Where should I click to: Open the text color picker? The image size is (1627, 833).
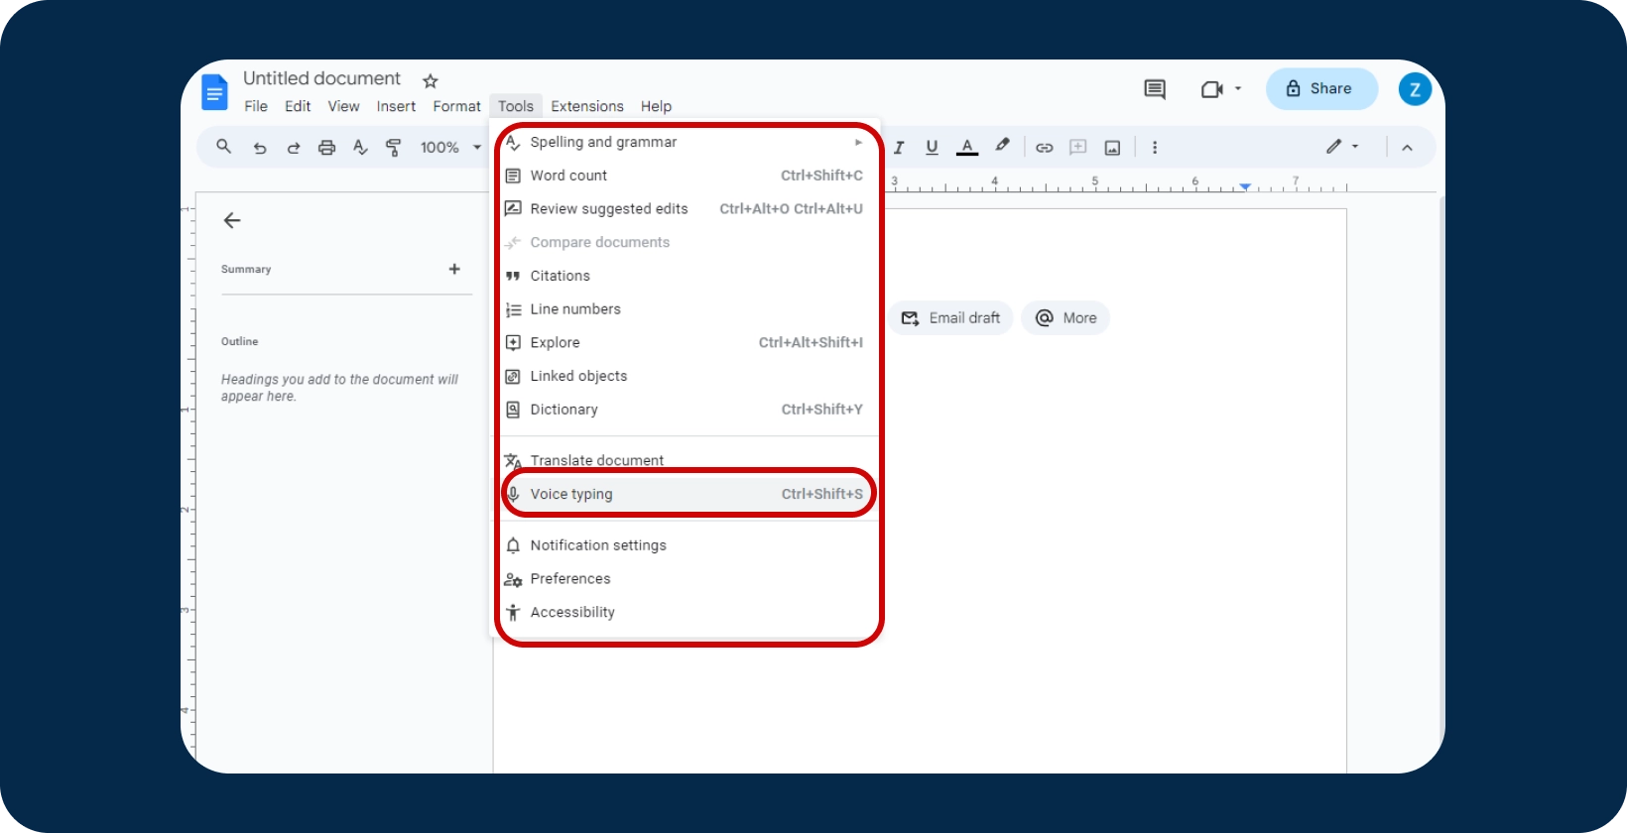tap(967, 148)
